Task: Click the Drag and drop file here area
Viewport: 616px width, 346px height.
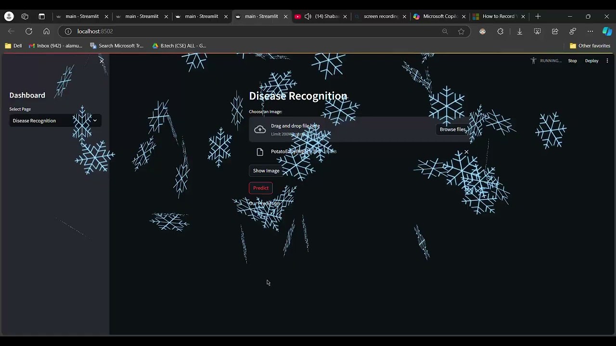Action: click(x=359, y=129)
